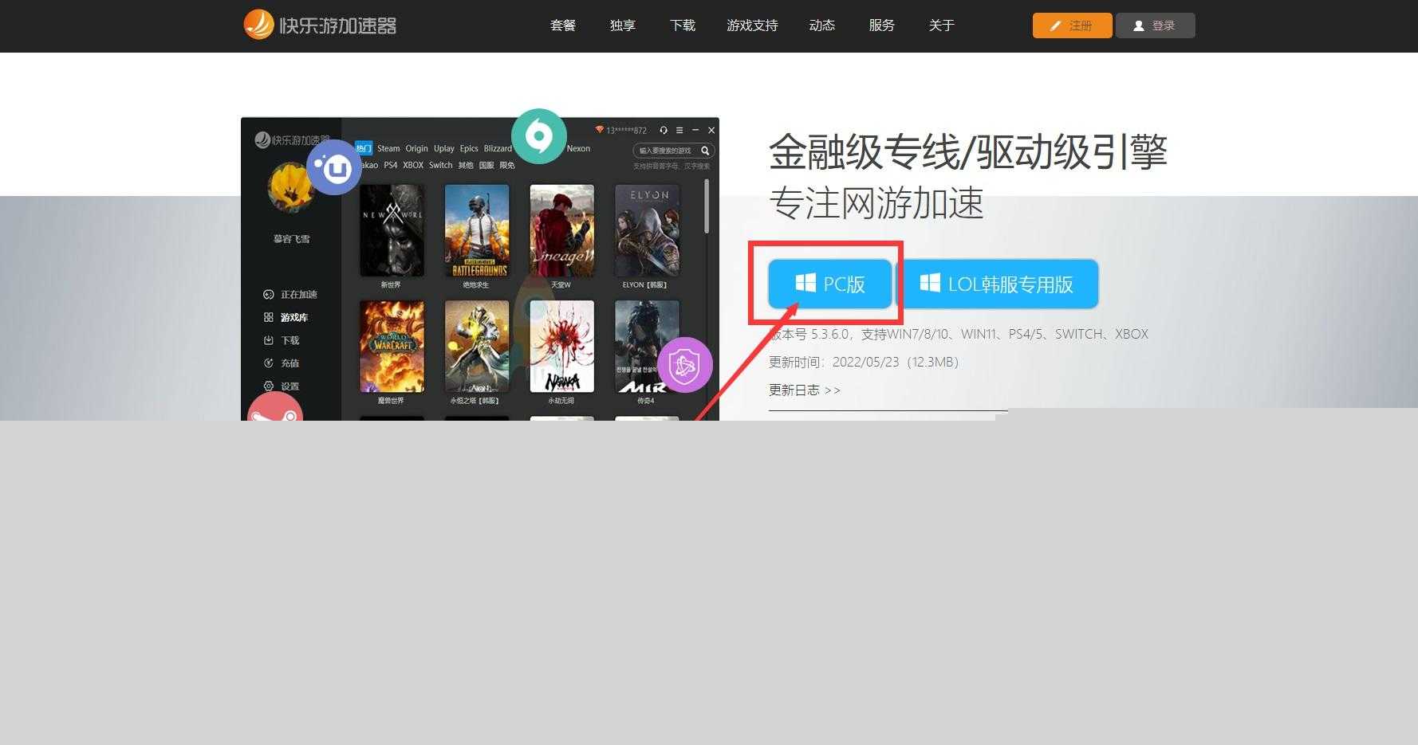Click the game list vertical scrollbar

pyautogui.click(x=707, y=206)
